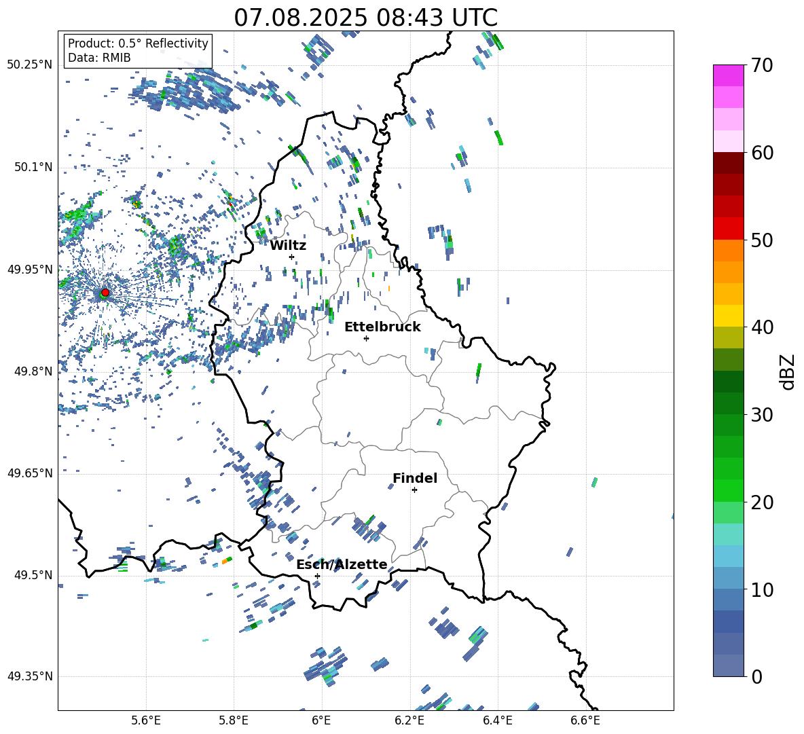The image size is (804, 734).
Task: Click the Esch/Alzette station cross marker
Action: point(317,576)
